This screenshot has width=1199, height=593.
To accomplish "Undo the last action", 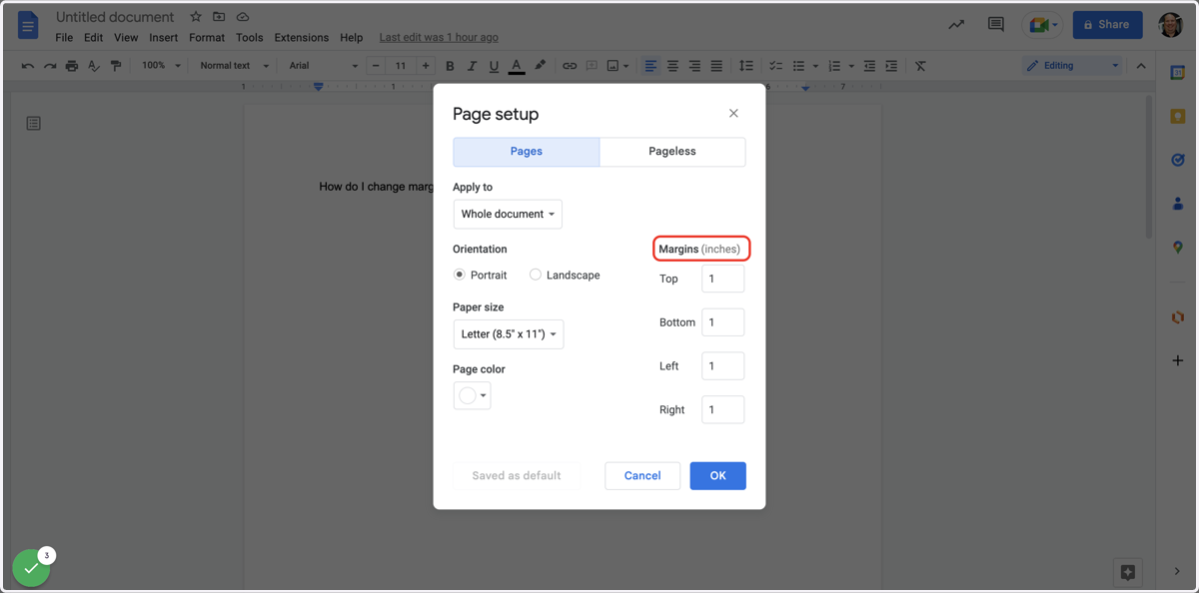I will 28,66.
